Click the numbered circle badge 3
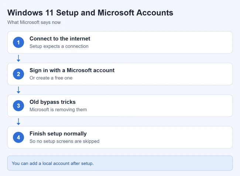240x176 pixels. pyautogui.click(x=18, y=106)
